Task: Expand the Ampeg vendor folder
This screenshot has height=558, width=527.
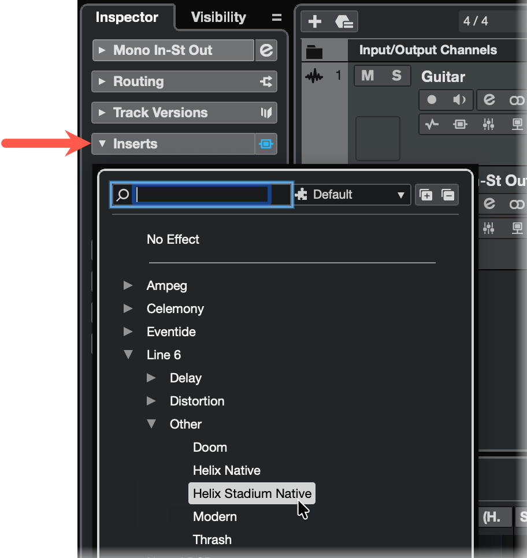Action: click(128, 285)
